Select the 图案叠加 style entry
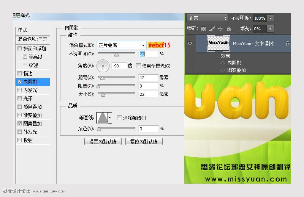This screenshot has height=197, width=304. (x=33, y=124)
